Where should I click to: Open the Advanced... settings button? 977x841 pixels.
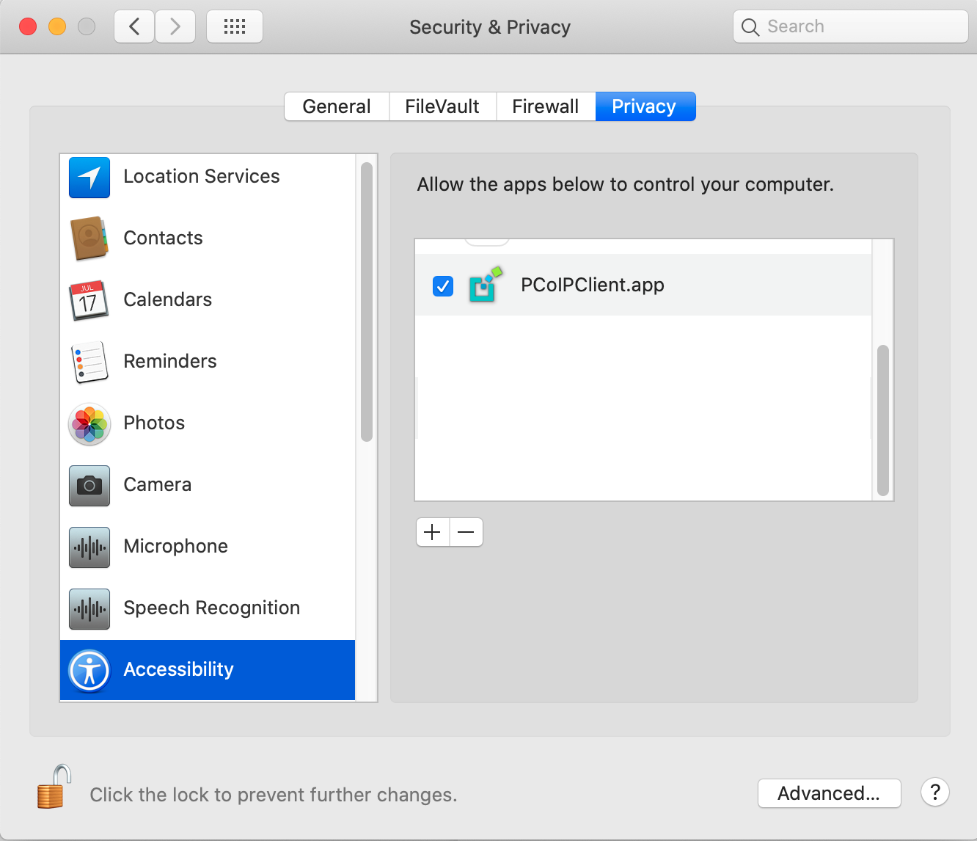click(x=829, y=793)
